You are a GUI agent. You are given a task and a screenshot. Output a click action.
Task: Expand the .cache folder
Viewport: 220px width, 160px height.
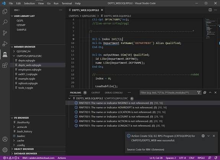click(x=14, y=140)
